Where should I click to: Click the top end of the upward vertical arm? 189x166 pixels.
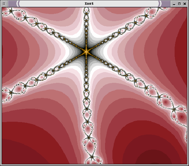point(86,10)
